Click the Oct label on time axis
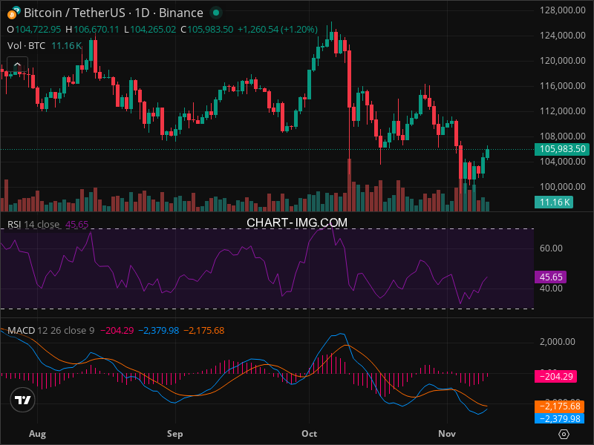The width and height of the screenshot is (594, 445). coord(310,432)
